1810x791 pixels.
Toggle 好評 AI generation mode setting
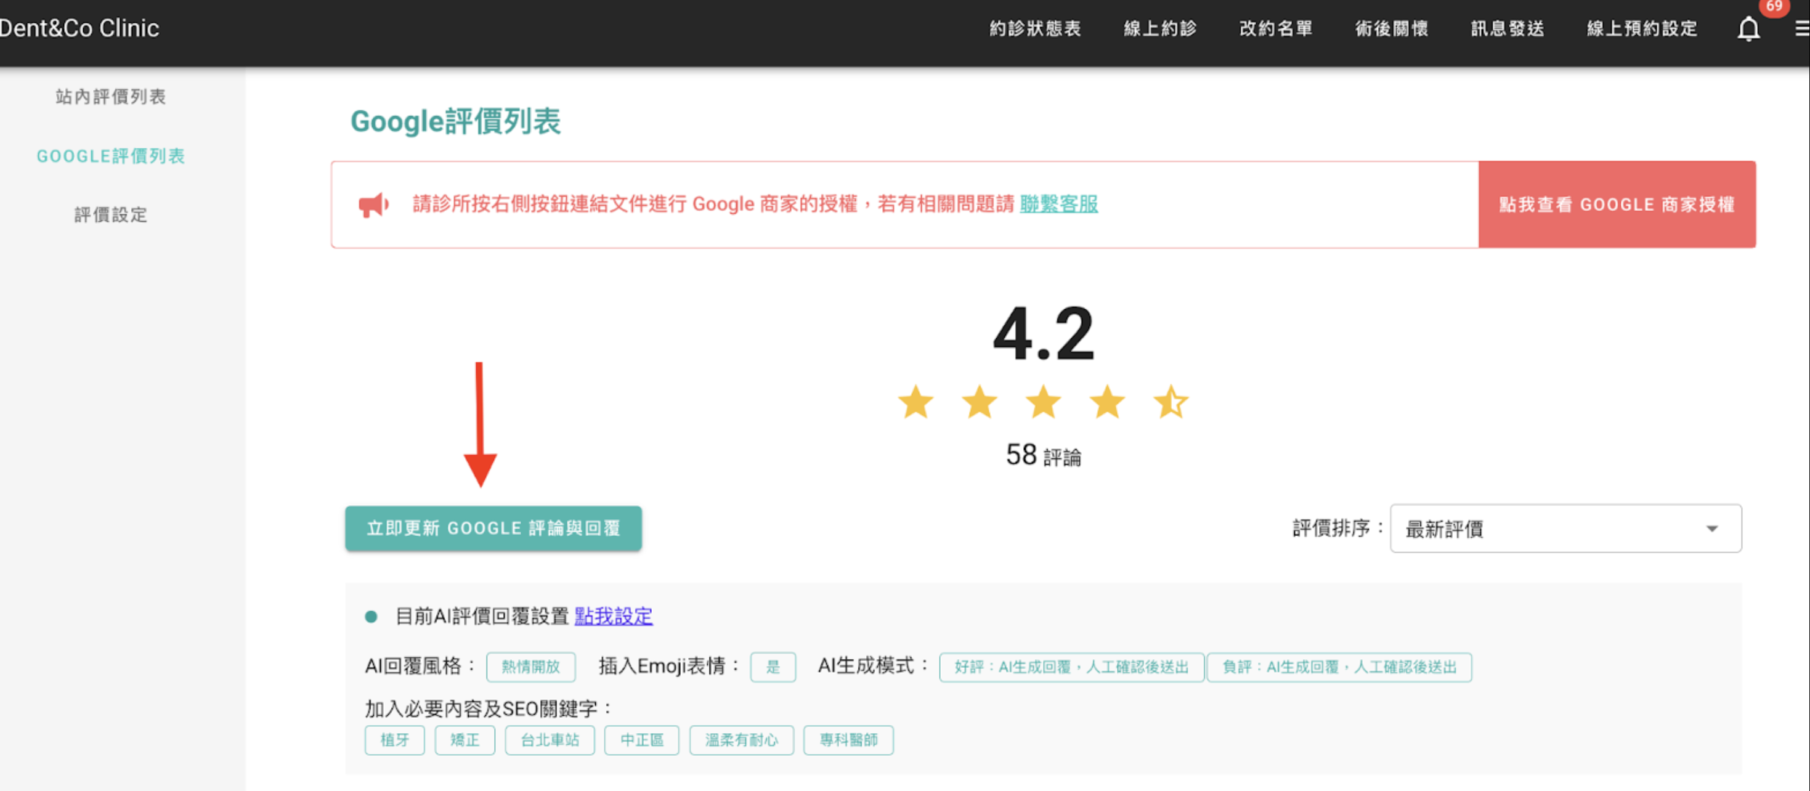(1070, 667)
